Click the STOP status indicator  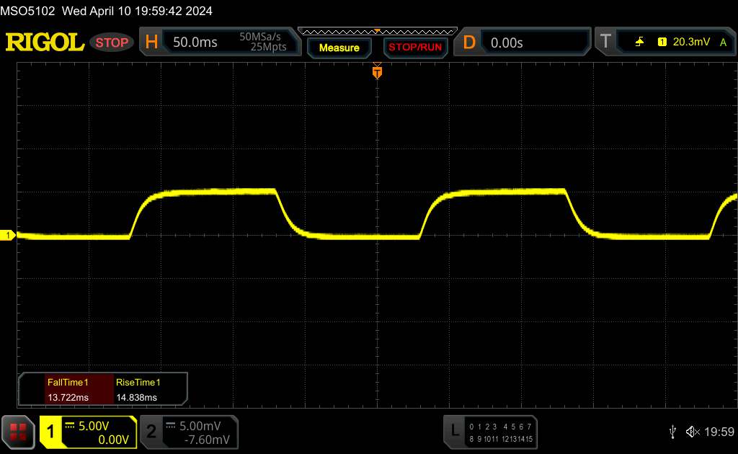pyautogui.click(x=112, y=43)
